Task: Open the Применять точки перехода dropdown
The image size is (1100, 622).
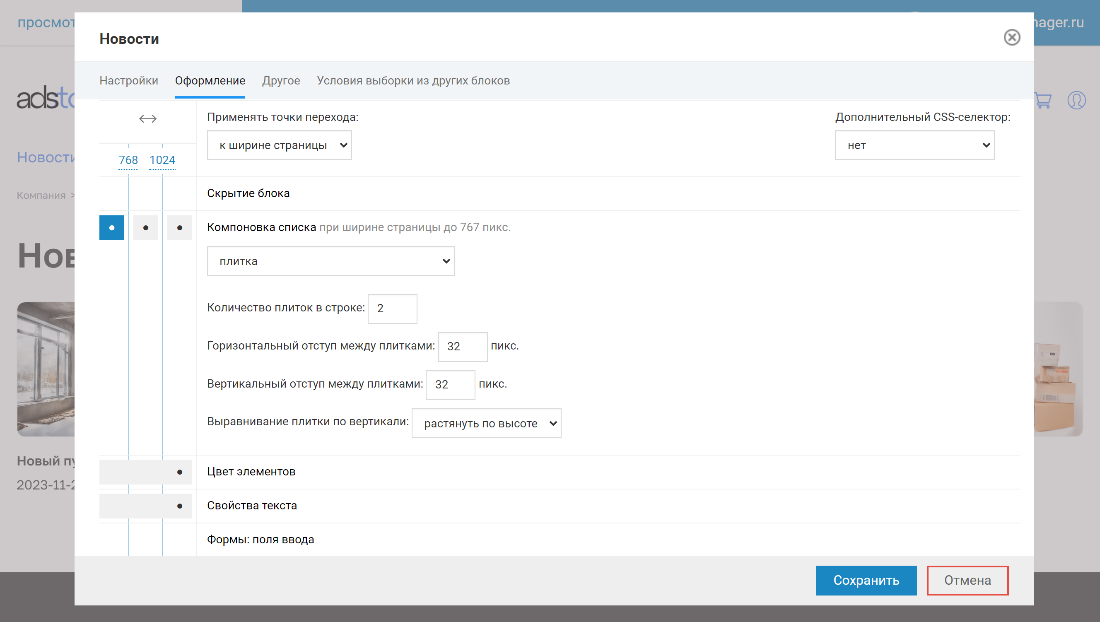Action: pyautogui.click(x=280, y=145)
